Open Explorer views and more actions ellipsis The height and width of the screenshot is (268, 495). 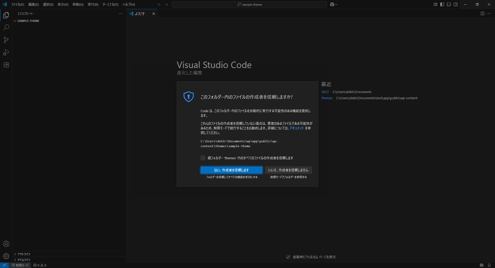tap(121, 14)
